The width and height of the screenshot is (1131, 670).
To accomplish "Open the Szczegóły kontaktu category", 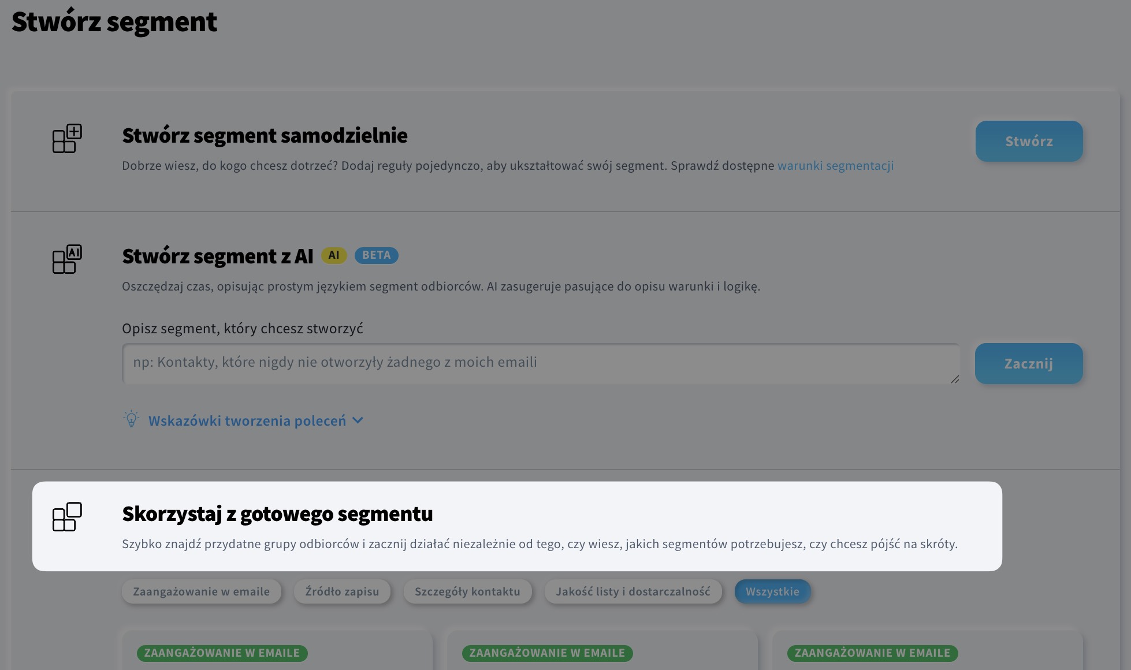I will [467, 591].
